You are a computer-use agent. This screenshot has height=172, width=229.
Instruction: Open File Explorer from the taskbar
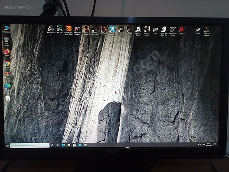click(x=69, y=145)
